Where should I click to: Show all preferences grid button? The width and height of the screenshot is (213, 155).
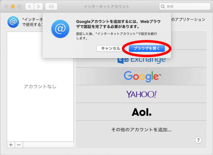tap(51, 7)
